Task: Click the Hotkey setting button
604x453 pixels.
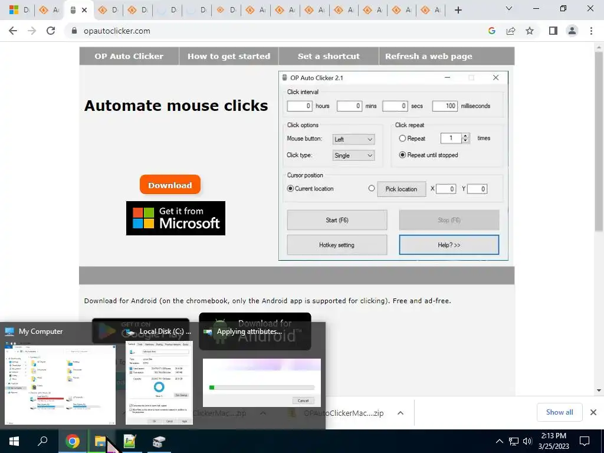Action: click(x=337, y=245)
